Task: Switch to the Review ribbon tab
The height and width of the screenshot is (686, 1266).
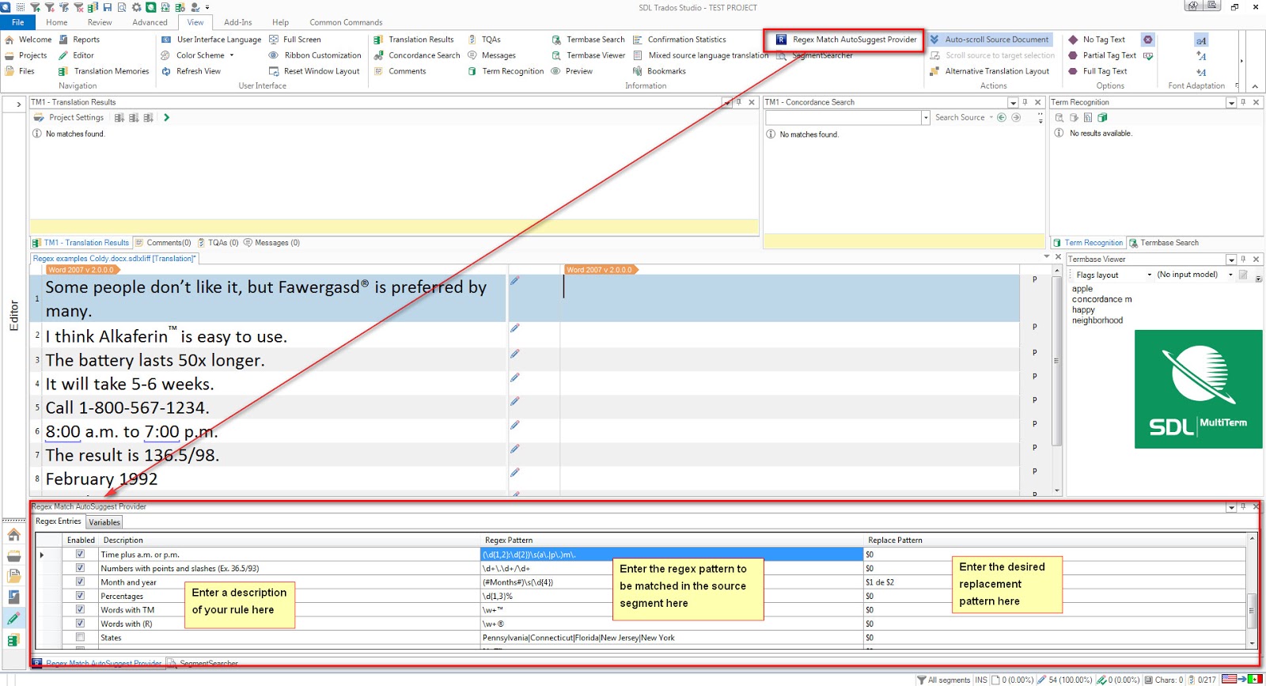Action: point(100,22)
